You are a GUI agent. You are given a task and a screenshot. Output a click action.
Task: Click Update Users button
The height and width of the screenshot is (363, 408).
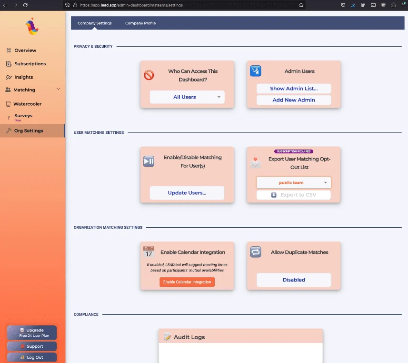point(187,193)
